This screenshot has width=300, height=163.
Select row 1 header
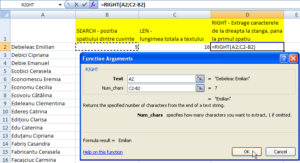(x=5, y=31)
